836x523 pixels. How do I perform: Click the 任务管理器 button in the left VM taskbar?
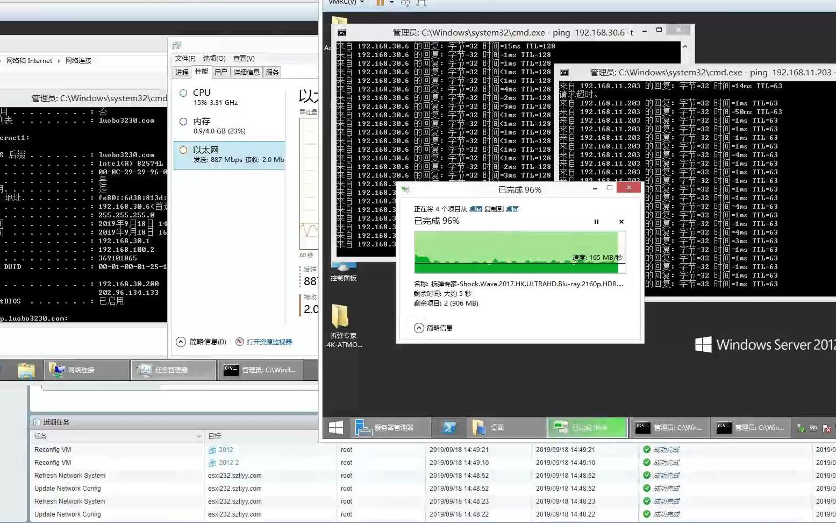point(174,370)
